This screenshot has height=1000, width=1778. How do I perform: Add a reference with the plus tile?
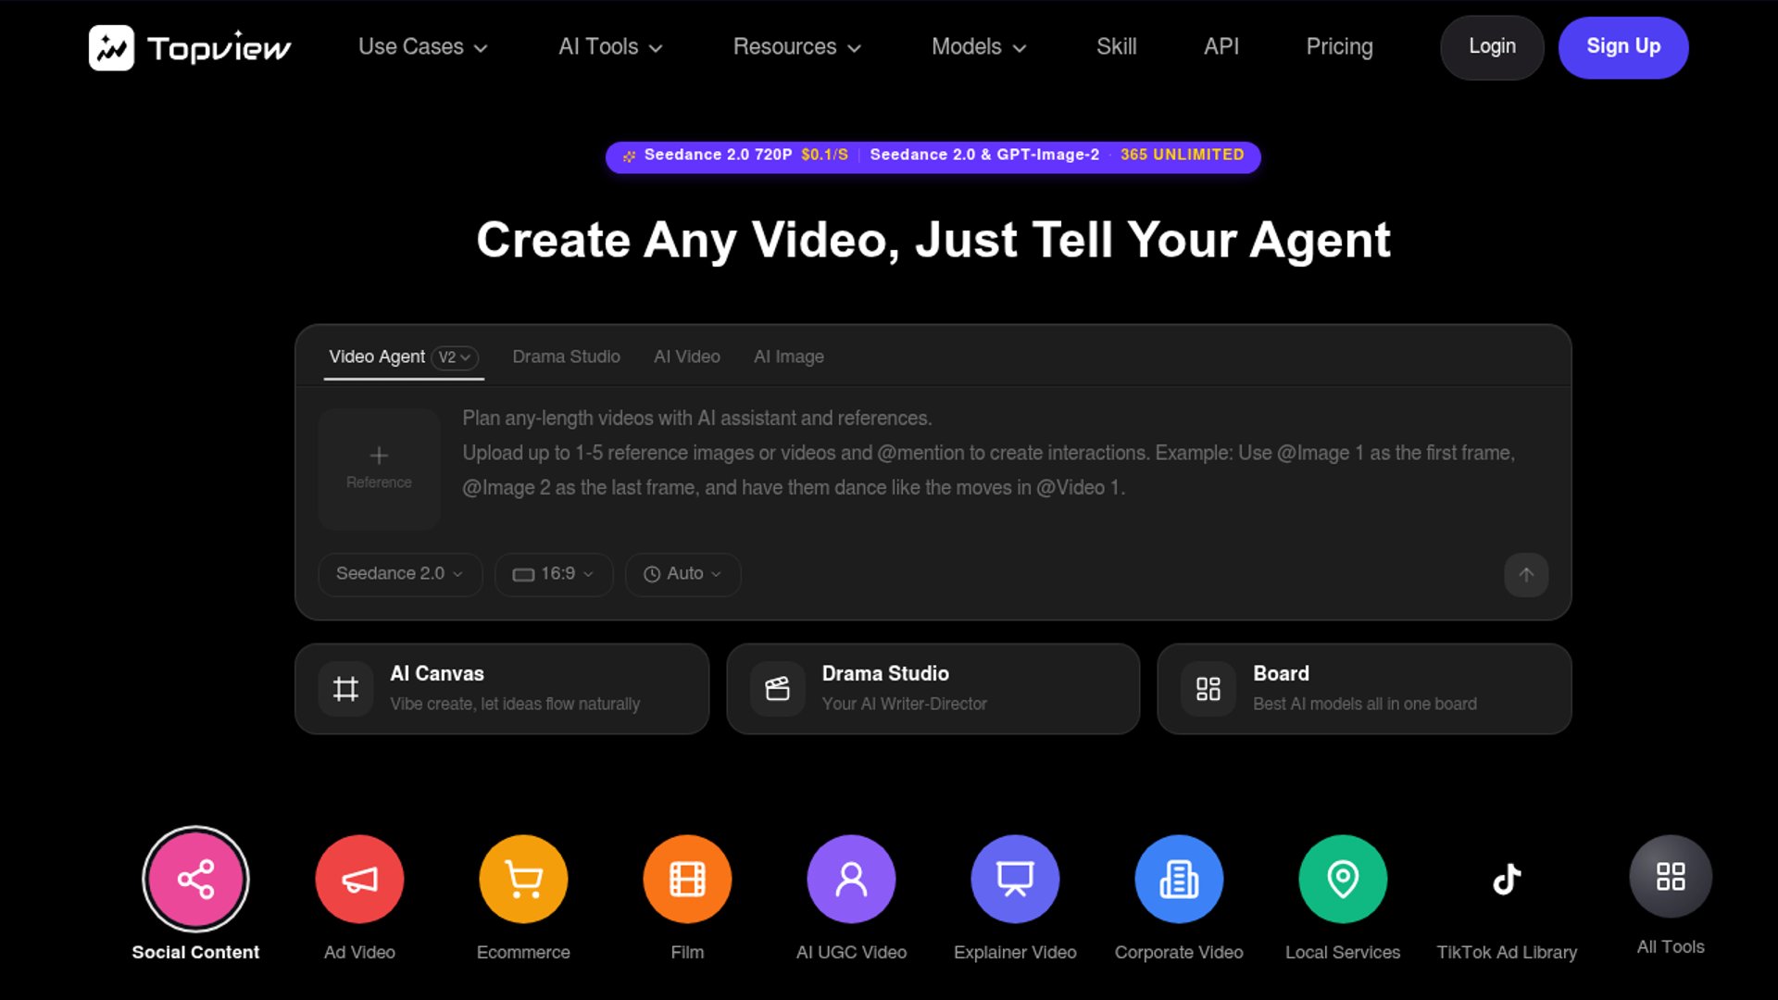tap(379, 469)
